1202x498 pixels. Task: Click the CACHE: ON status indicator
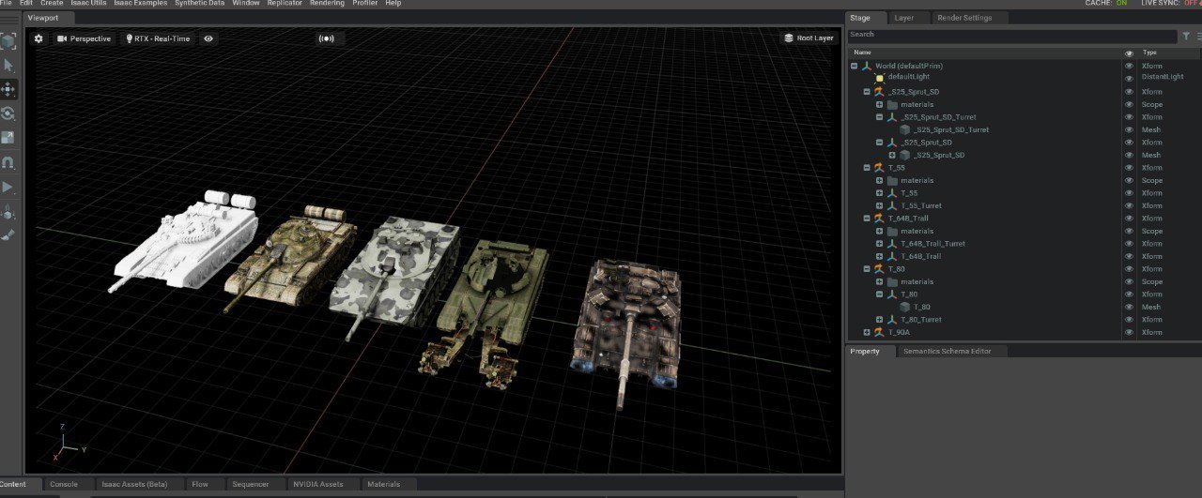(1105, 4)
